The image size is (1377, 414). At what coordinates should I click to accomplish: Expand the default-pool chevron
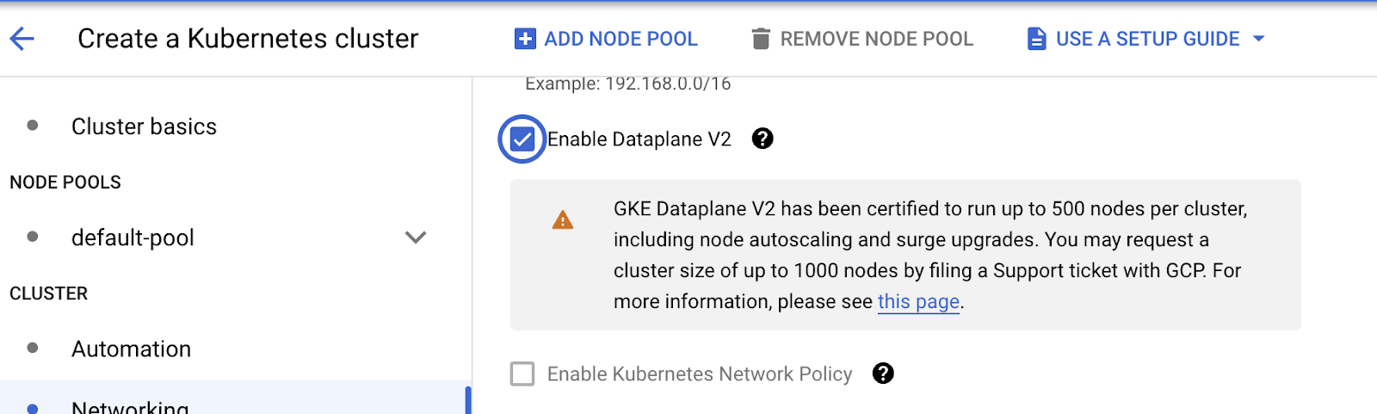click(416, 237)
